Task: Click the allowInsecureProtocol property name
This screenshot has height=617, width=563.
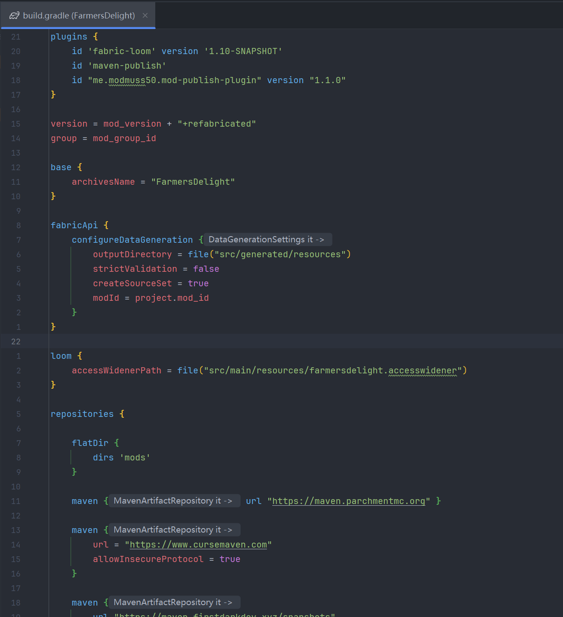Action: [x=148, y=559]
